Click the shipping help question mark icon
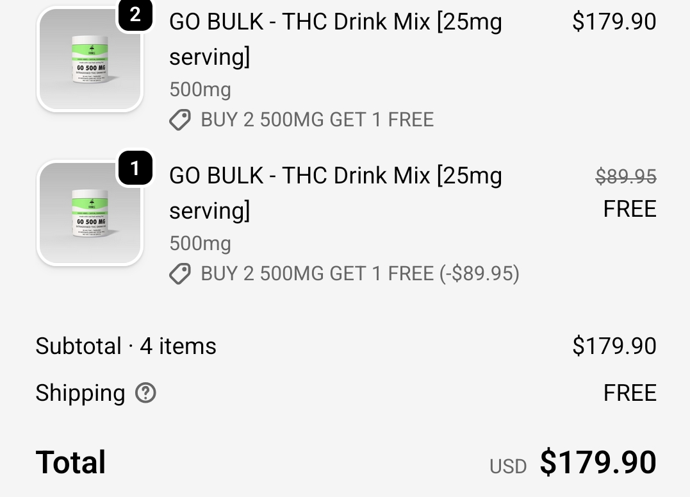 pyautogui.click(x=145, y=393)
